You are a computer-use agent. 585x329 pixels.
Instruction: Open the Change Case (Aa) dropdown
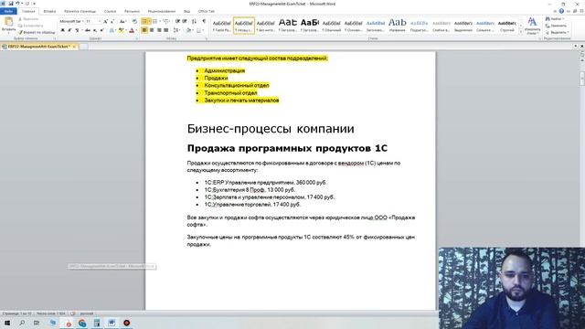122,22
